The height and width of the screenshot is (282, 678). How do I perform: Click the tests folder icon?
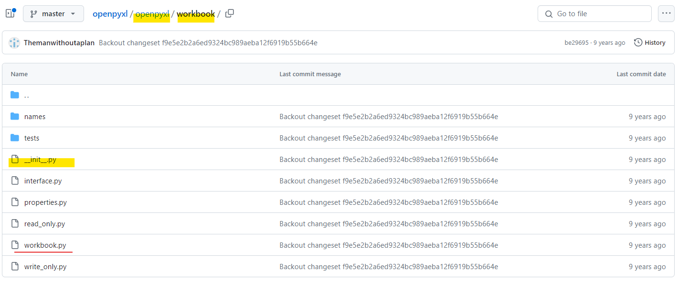[x=15, y=138]
